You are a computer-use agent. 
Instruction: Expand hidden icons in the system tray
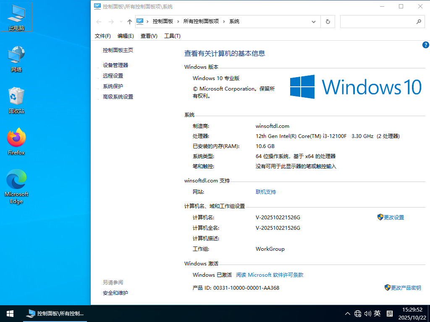pos(347,313)
